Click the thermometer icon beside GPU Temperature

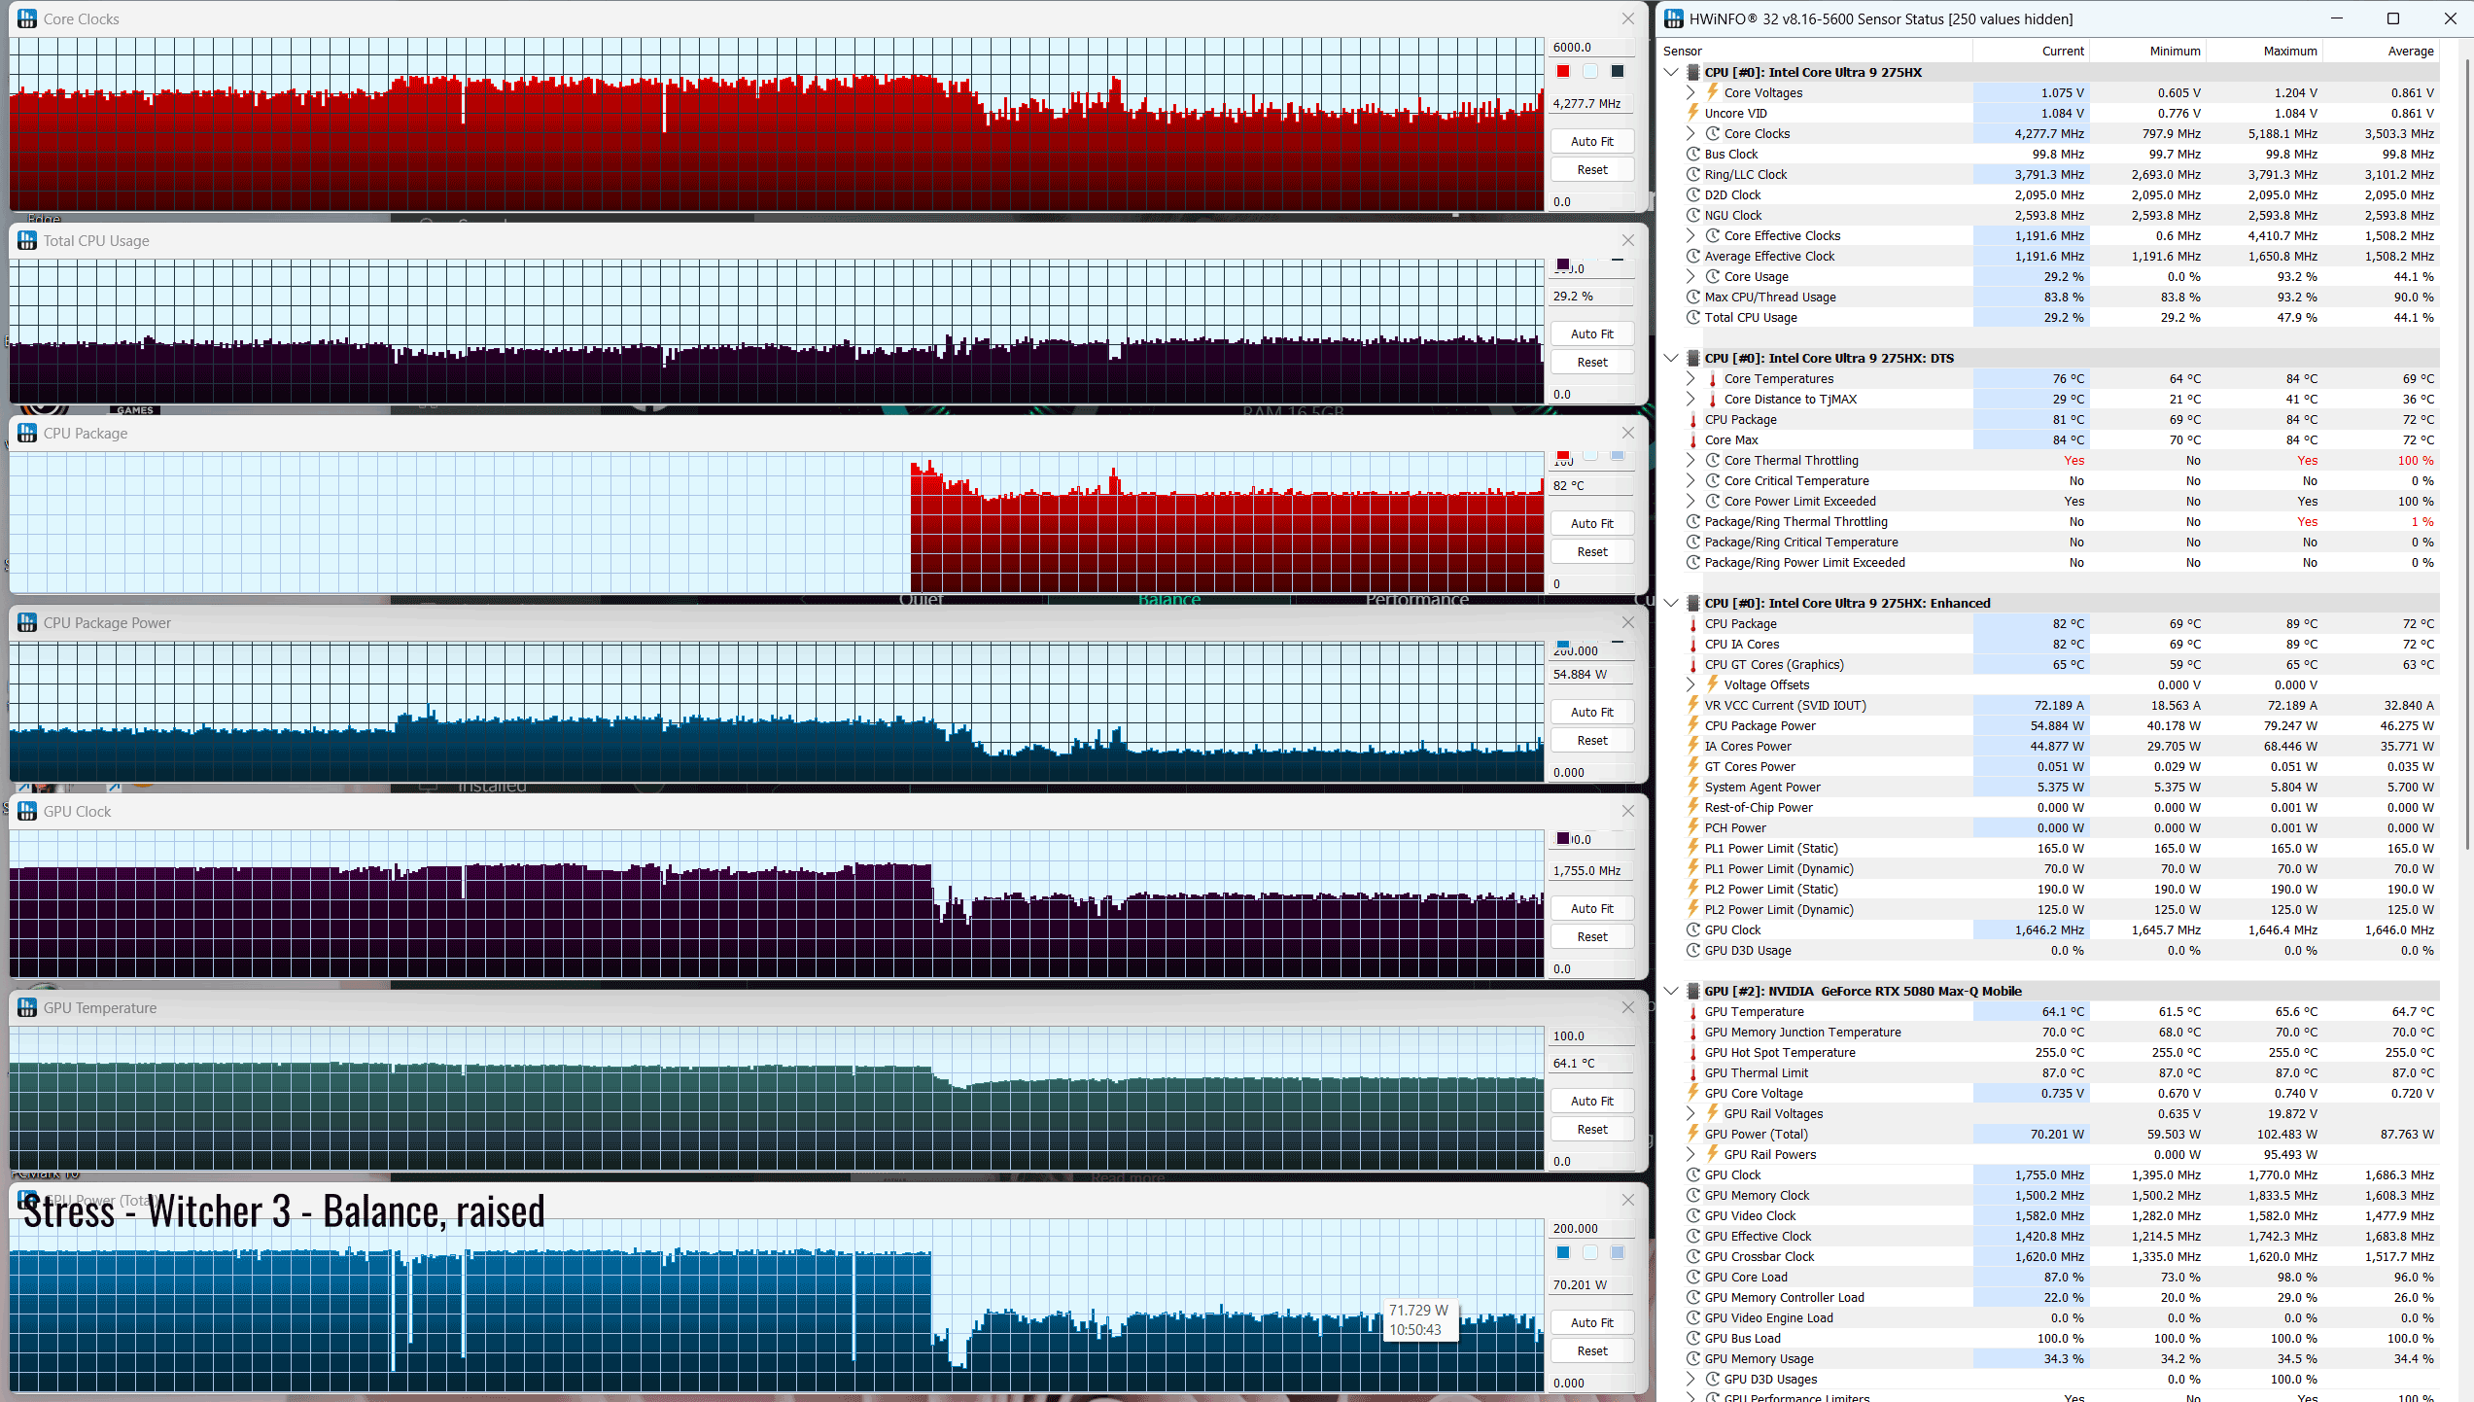[x=1692, y=1011]
